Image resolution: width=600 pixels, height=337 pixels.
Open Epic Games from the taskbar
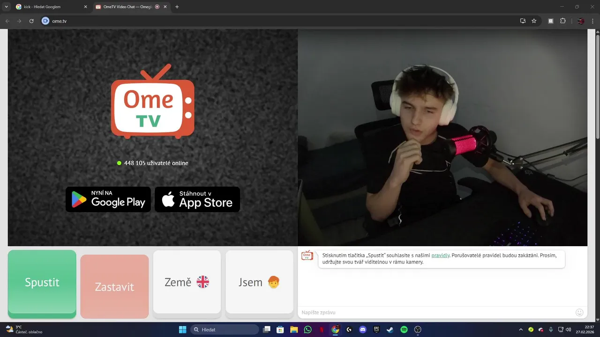[x=376, y=330]
